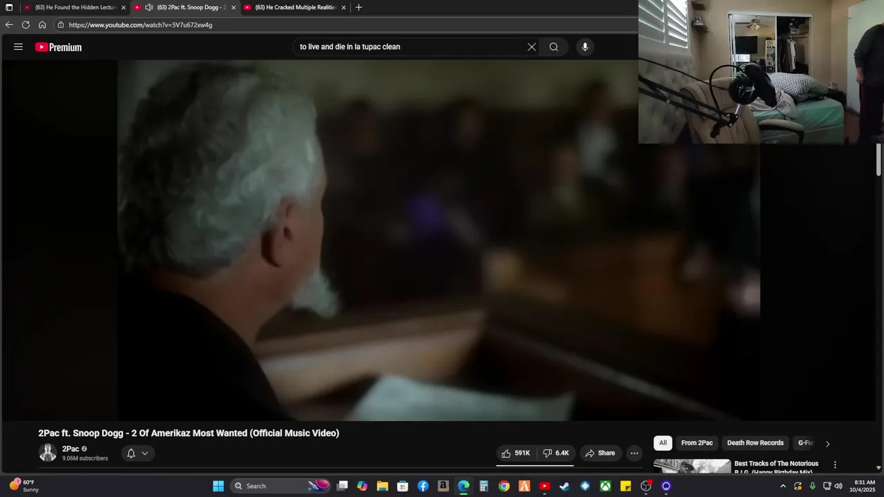Image resolution: width=884 pixels, height=497 pixels.
Task: Start voice search with the microphone
Action: [x=585, y=47]
